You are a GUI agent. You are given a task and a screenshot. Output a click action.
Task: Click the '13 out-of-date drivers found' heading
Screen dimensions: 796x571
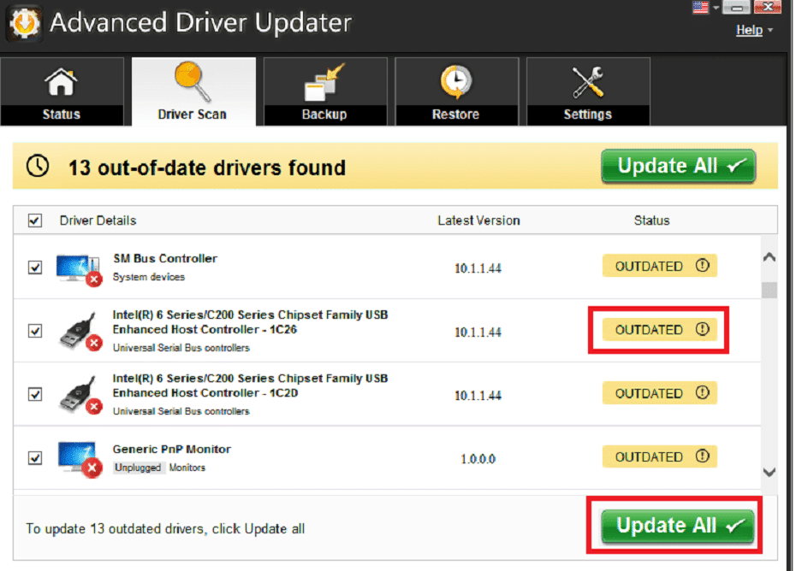pyautogui.click(x=207, y=168)
